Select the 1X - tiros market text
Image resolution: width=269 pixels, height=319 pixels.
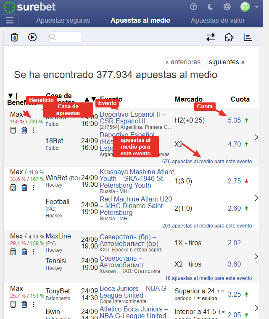coord(188,243)
